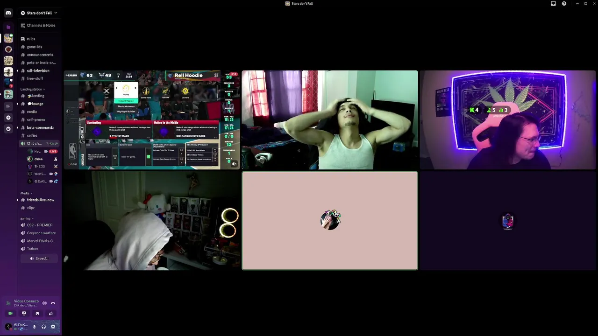The height and width of the screenshot is (336, 598).
Task: Start an activity with game controller icon
Action: pos(37,314)
